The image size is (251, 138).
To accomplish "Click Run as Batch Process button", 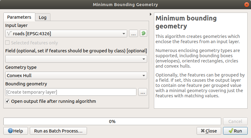I will click(x=58, y=131).
